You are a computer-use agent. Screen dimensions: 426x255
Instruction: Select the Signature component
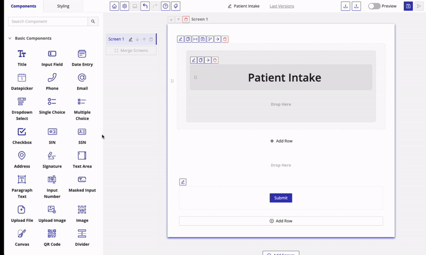(x=52, y=159)
